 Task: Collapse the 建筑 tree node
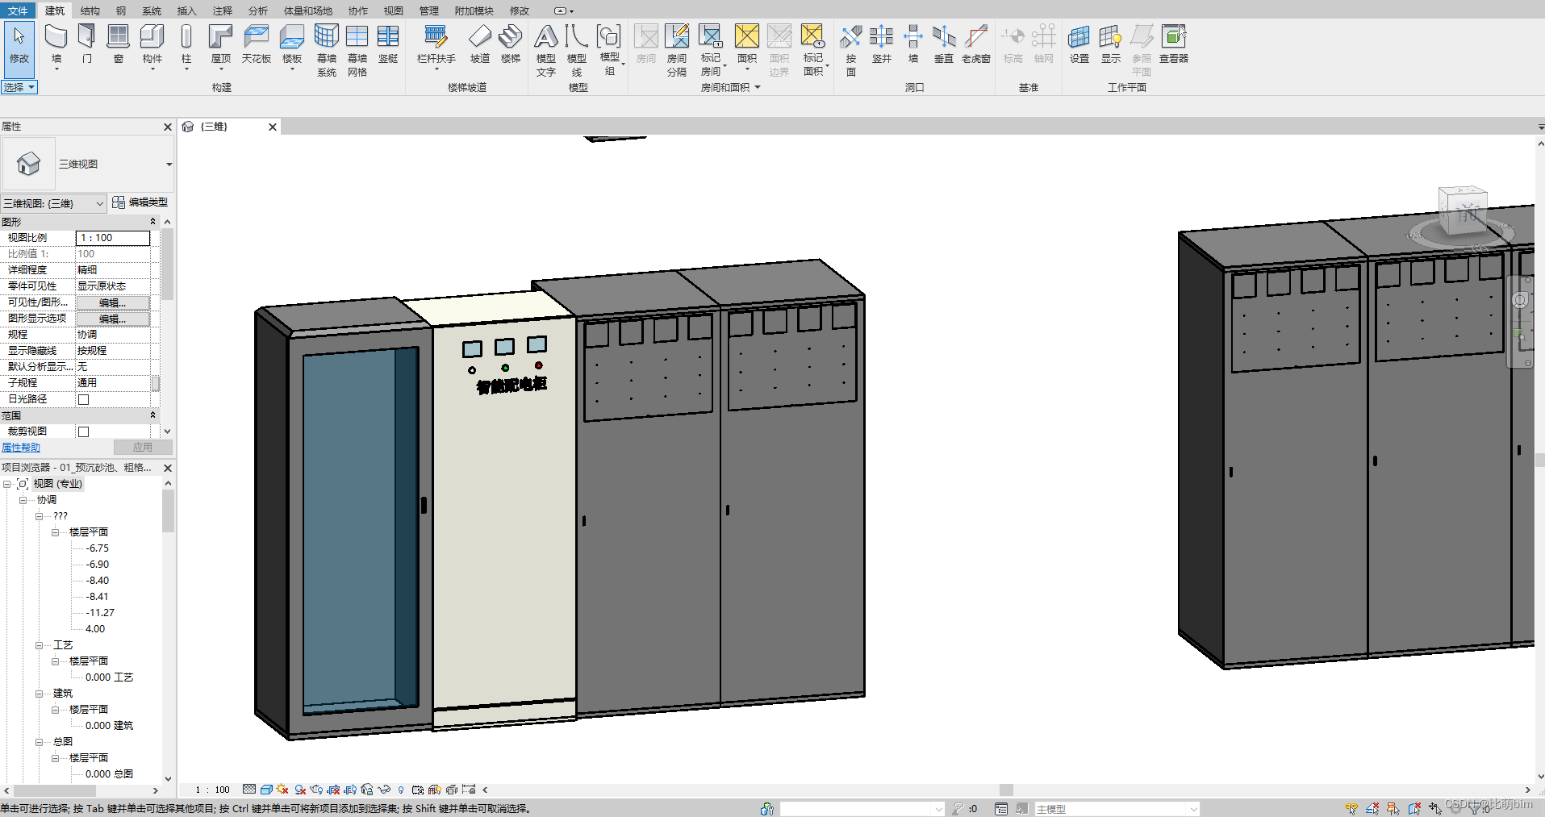click(x=39, y=694)
